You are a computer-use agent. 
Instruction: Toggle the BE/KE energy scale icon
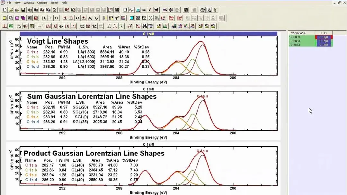[x=104, y=18]
